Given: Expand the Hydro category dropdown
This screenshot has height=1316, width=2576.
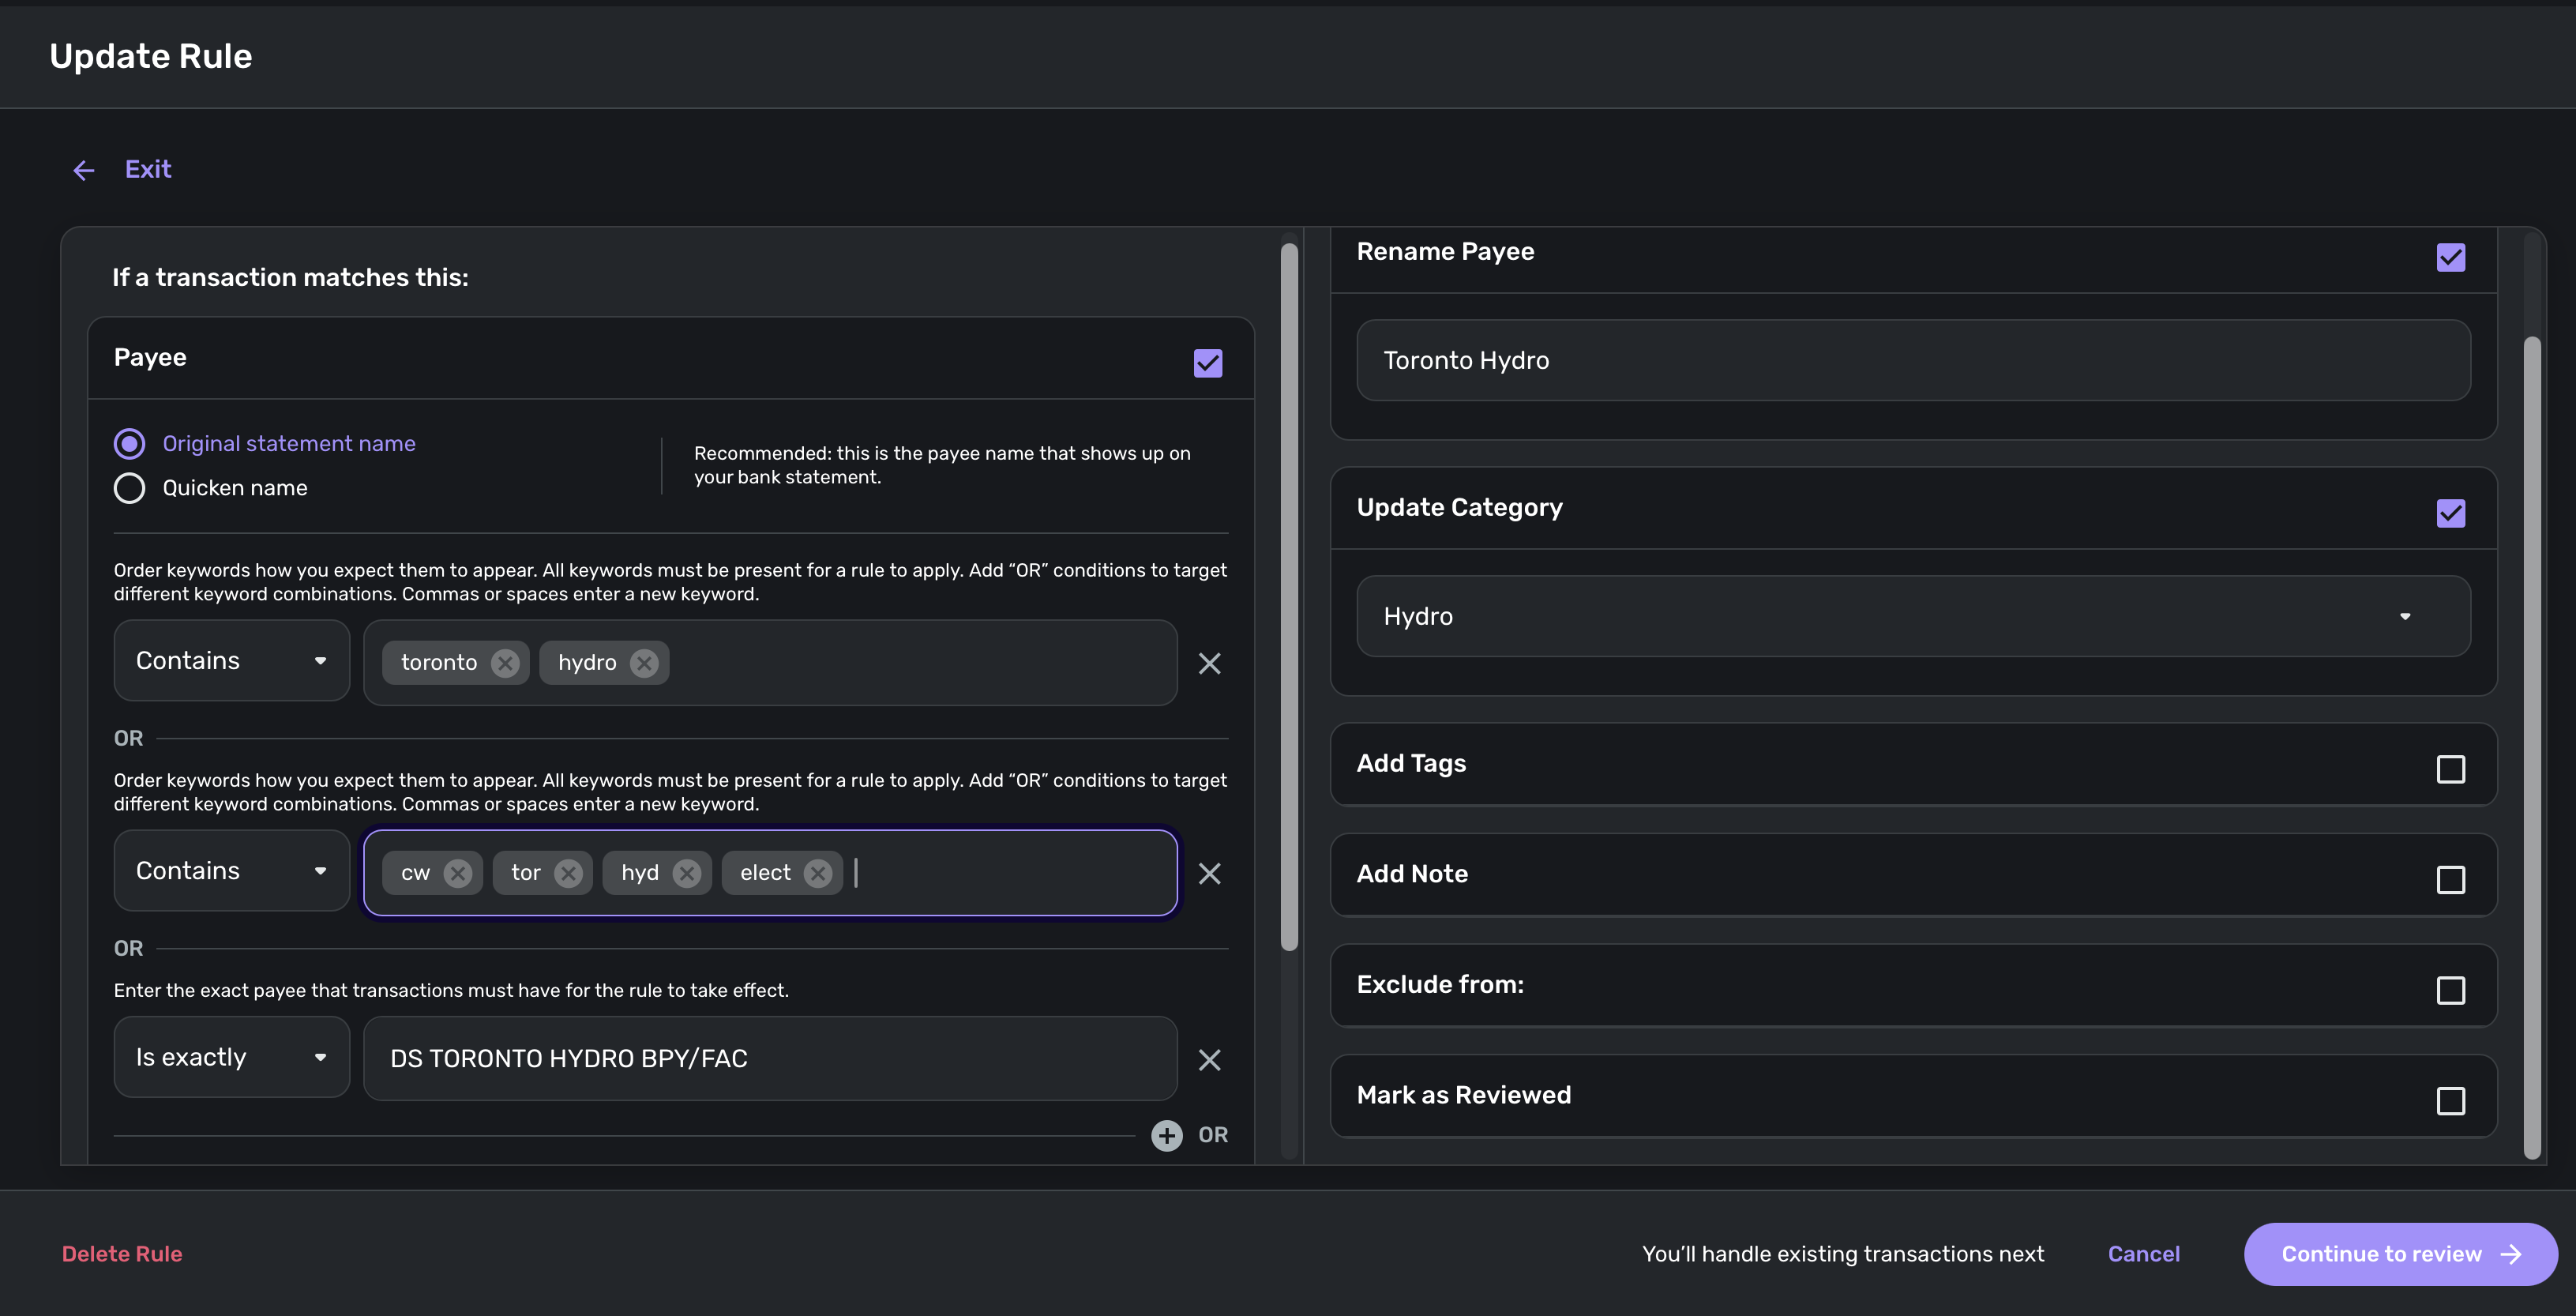Looking at the screenshot, I should tap(1912, 616).
